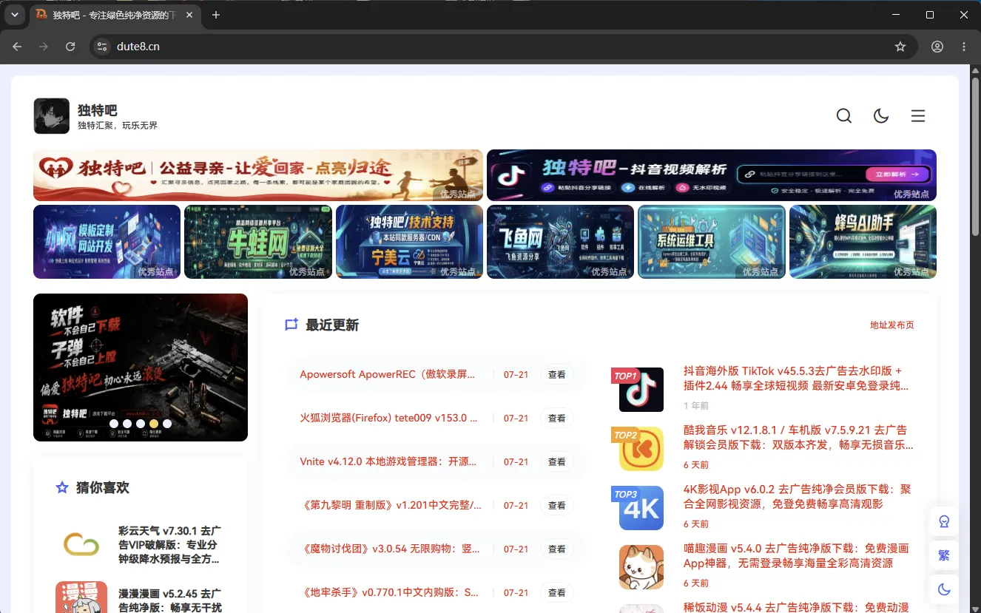
Task: Switch to traditional Chinese with 繁 button
Action: click(944, 555)
